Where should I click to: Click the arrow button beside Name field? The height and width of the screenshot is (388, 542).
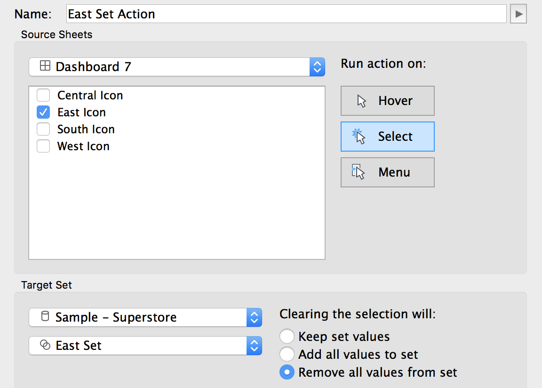[x=518, y=14]
